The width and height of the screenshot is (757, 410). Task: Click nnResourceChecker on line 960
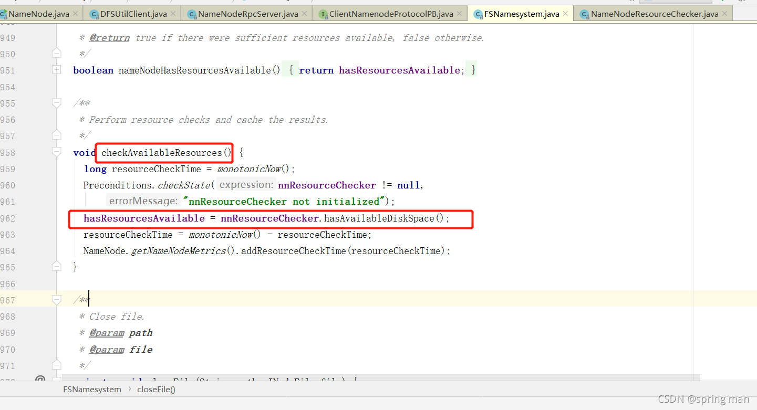tap(327, 185)
